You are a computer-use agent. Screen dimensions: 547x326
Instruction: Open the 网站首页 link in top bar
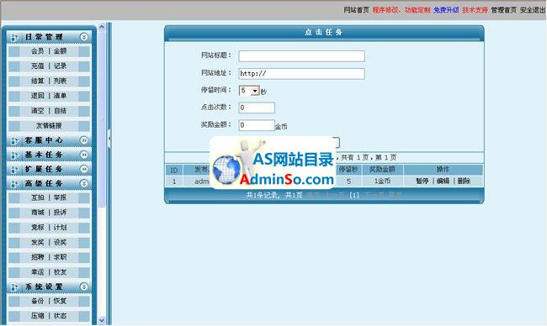point(356,10)
